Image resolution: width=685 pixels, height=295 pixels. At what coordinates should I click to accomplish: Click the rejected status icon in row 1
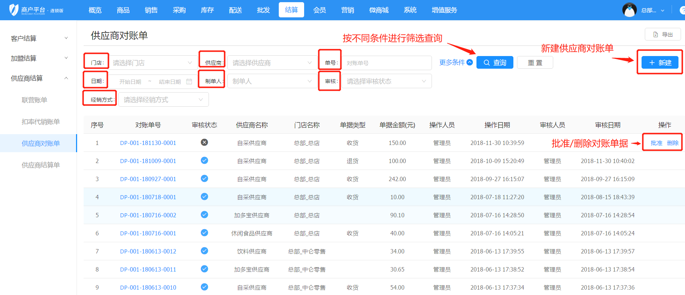[x=204, y=142]
